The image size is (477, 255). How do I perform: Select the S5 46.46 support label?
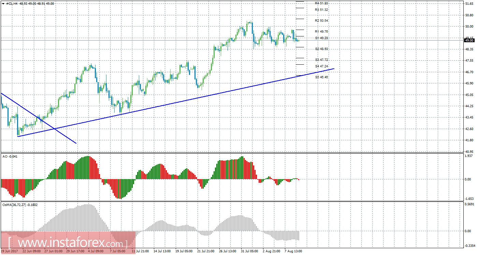[322, 77]
